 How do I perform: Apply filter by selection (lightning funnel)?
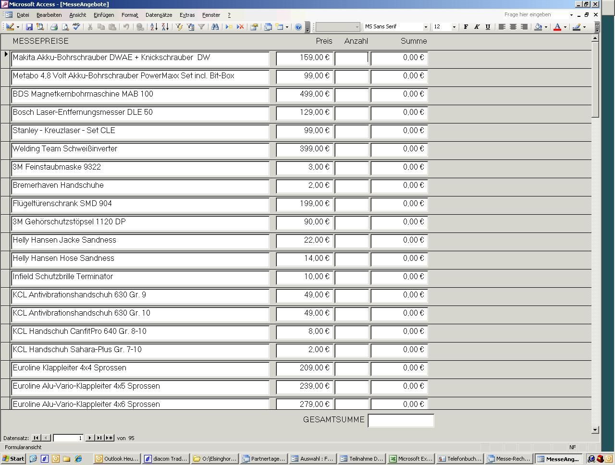(x=179, y=27)
